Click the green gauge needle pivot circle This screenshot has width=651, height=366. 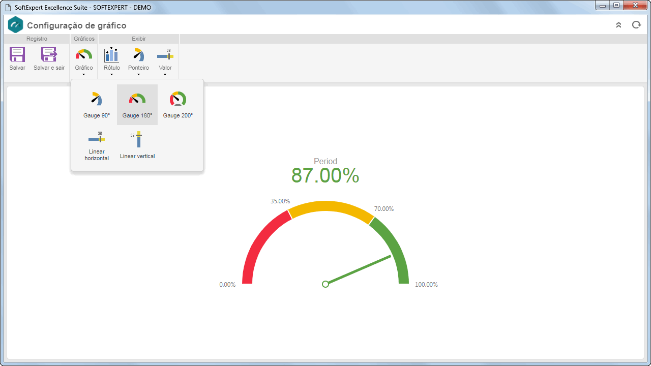pos(325,284)
